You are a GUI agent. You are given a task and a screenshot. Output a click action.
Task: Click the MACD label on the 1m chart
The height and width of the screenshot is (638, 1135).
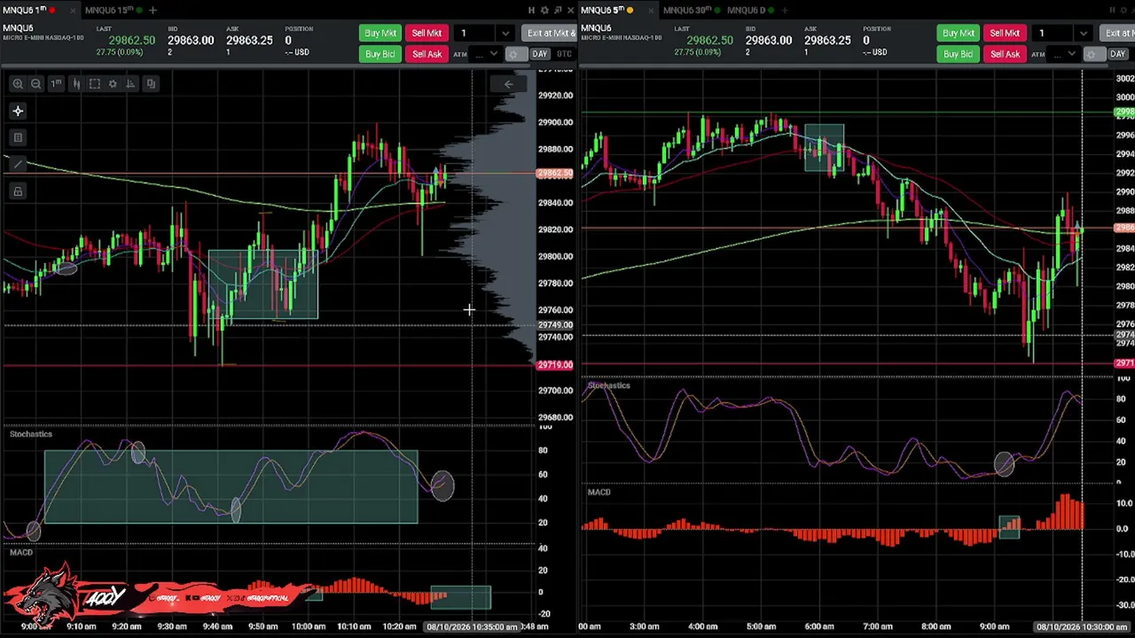coord(21,553)
